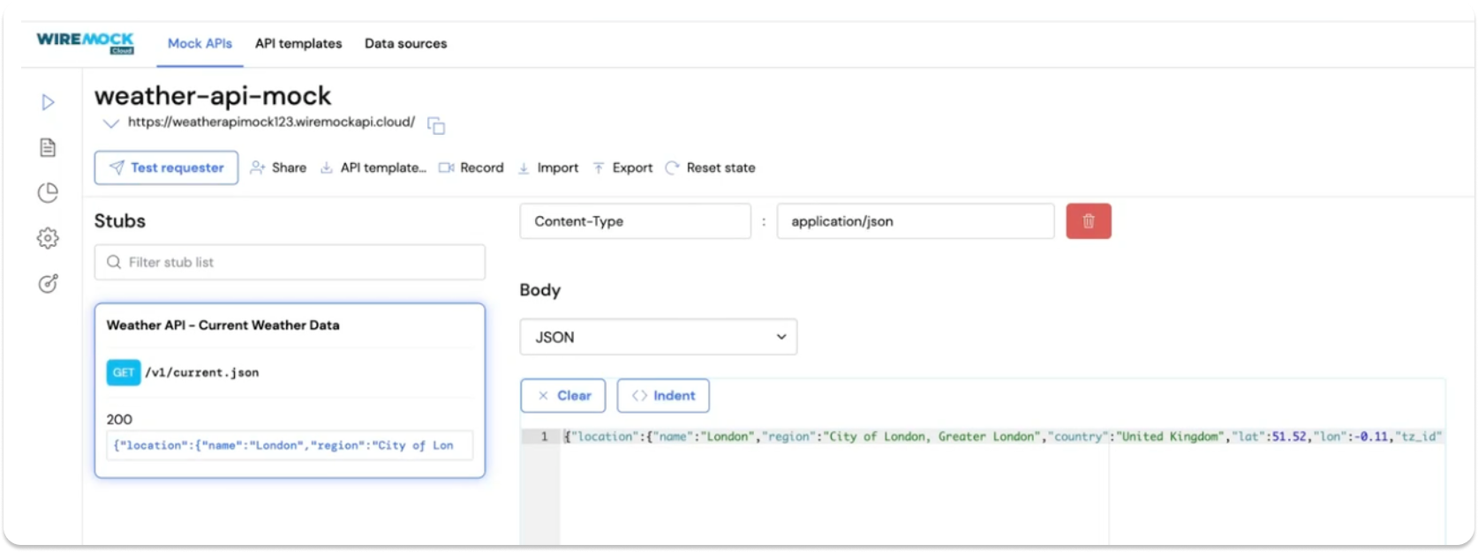Focus the Filter stub list field
The width and height of the screenshot is (1478, 552).
click(x=290, y=262)
